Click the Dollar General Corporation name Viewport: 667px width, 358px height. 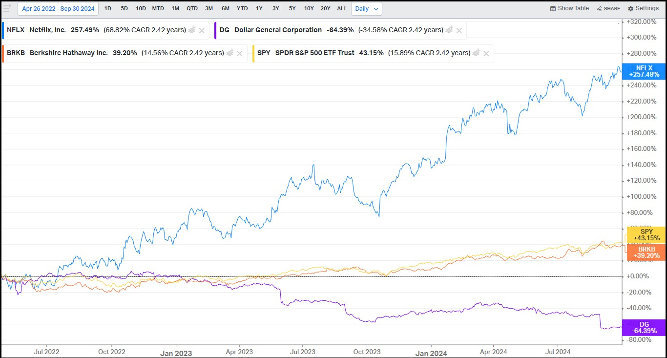[278, 30]
